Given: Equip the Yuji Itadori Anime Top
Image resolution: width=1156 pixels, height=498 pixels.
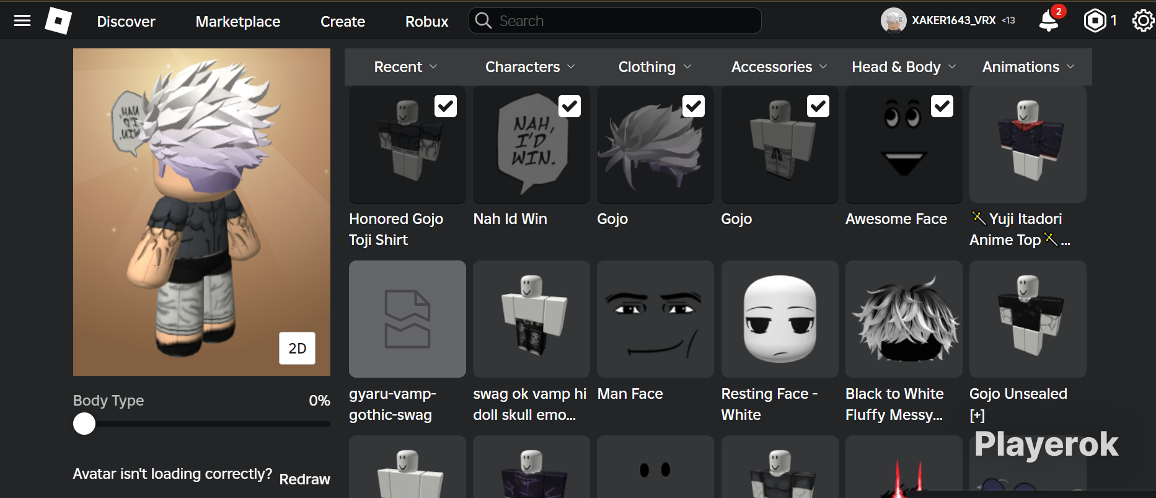Looking at the screenshot, I should coord(1028,145).
